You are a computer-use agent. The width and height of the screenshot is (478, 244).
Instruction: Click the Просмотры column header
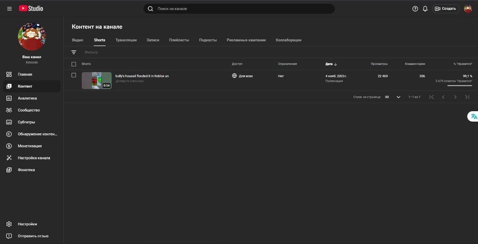point(379,64)
